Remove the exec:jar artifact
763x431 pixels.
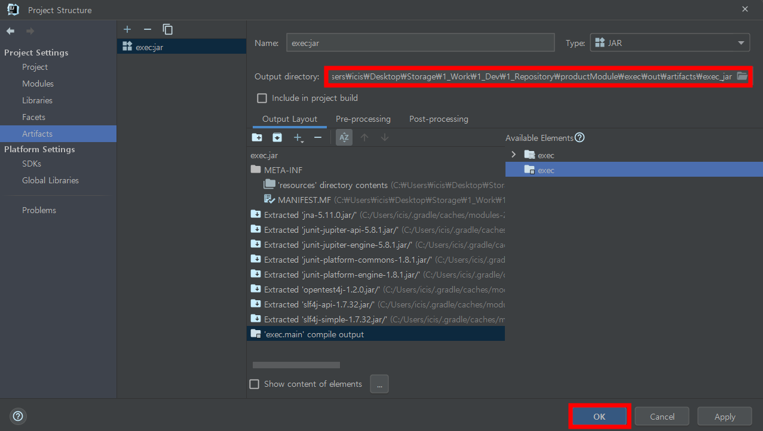click(x=148, y=29)
